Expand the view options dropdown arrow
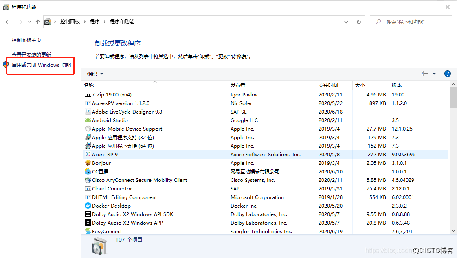The image size is (457, 258). tap(434, 74)
